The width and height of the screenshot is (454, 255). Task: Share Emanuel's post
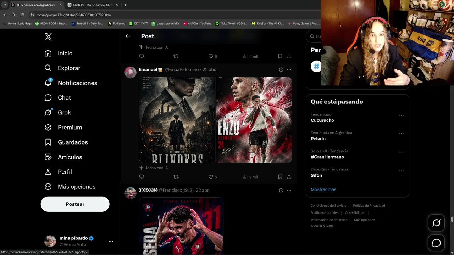[x=289, y=177]
